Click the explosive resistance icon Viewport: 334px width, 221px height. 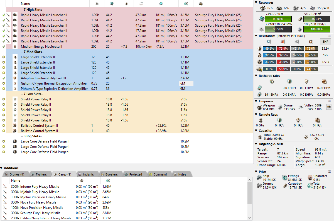pos(311,42)
